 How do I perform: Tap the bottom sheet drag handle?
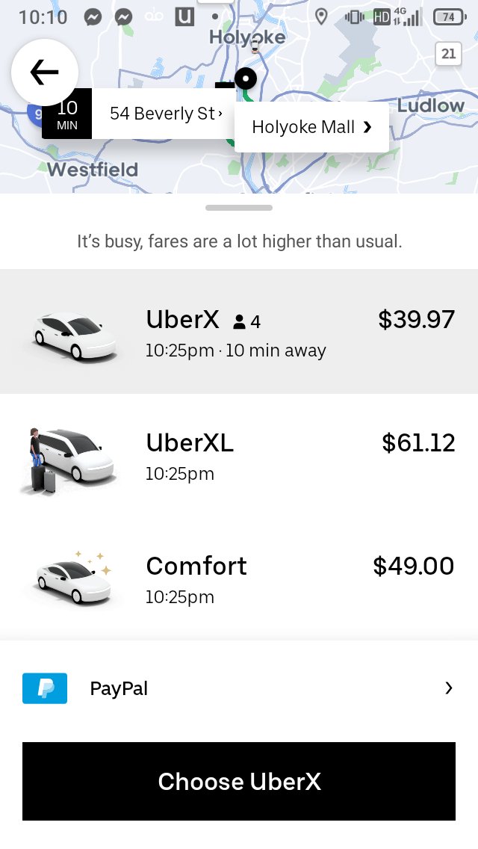click(239, 208)
